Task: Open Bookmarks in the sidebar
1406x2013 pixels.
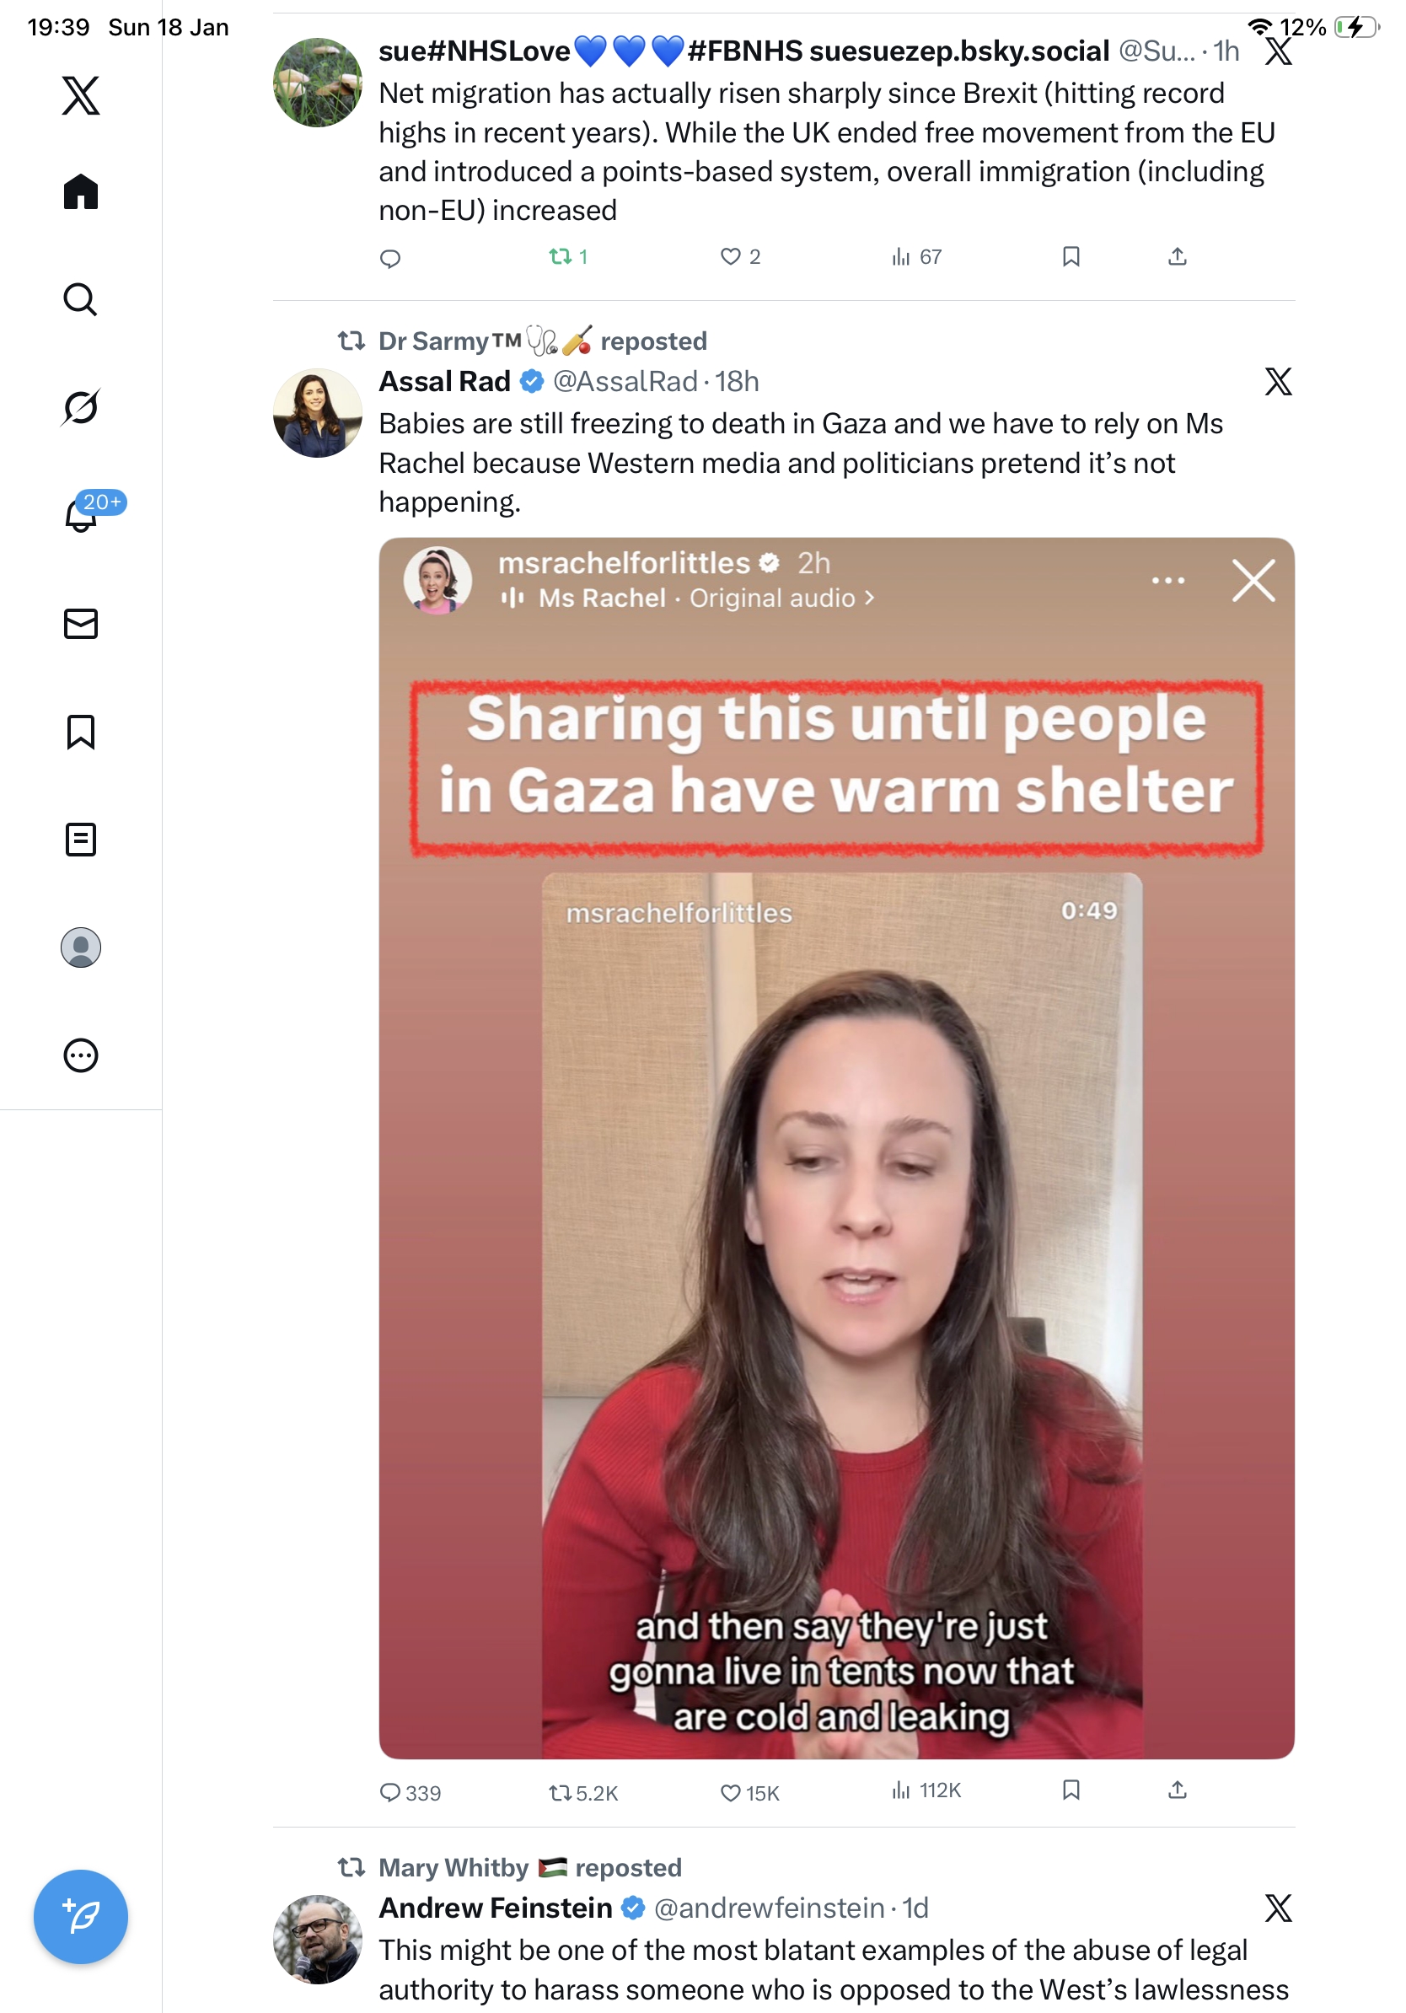Action: click(x=81, y=731)
